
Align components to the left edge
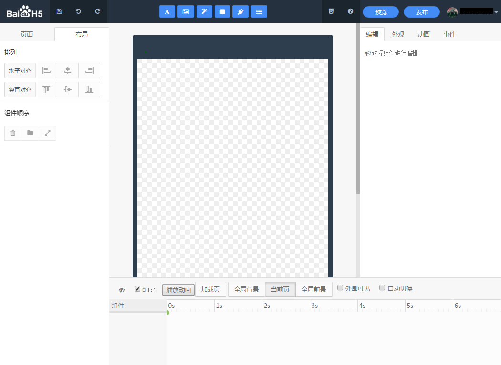click(46, 70)
